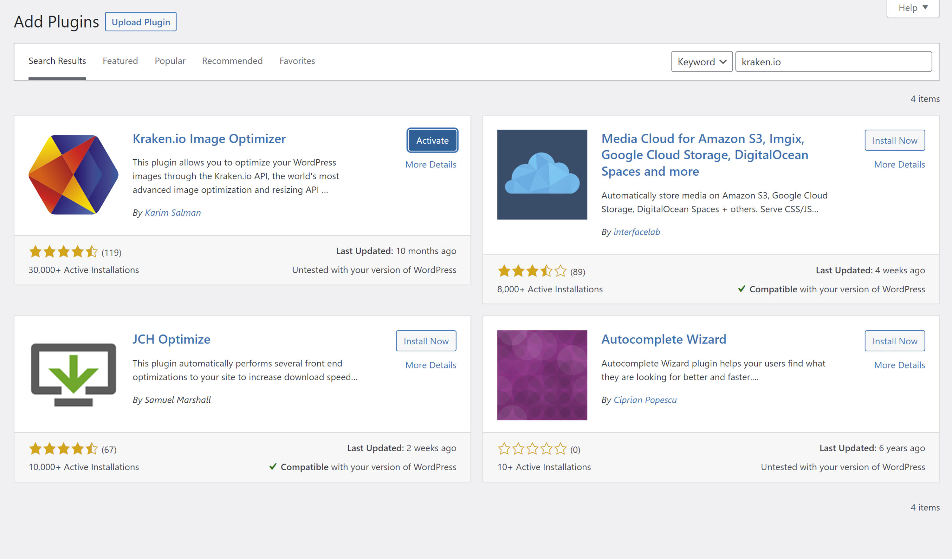Screen dimensions: 952x559
Task: Click the JCH Optimize monitor download icon
Action: (x=73, y=375)
